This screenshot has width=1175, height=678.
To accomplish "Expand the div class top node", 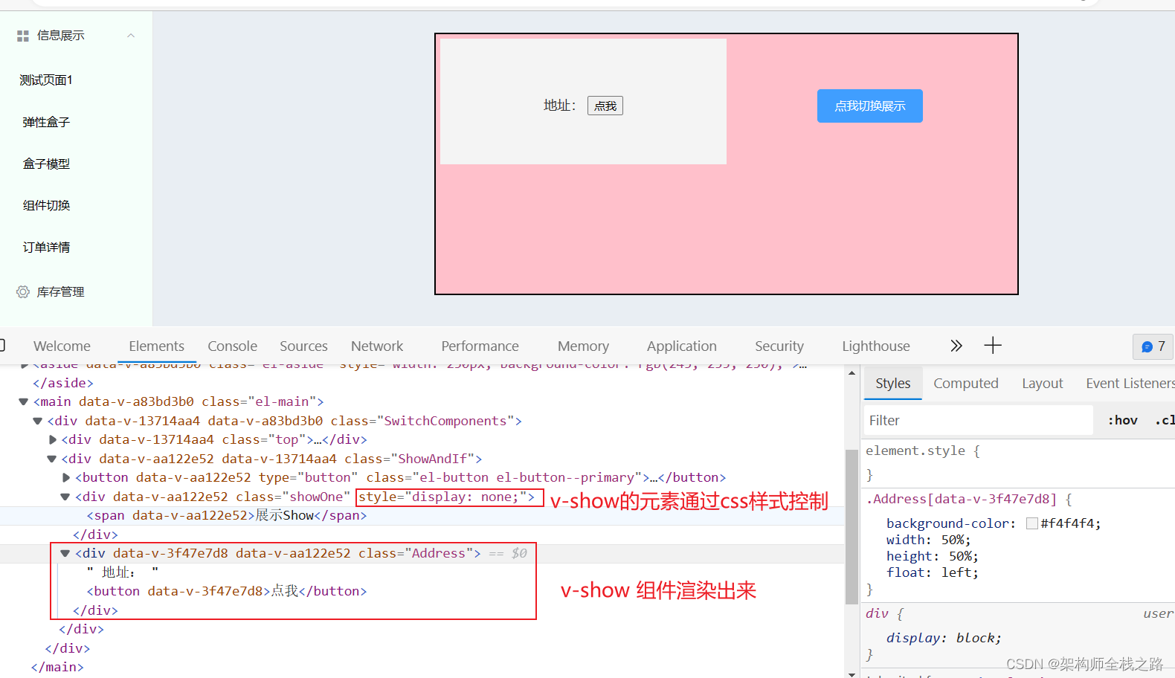I will (53, 439).
